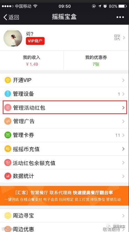The height and width of the screenshot is (232, 129).
Task: Tap the red 数据统计 chart icon
Action: pyautogui.click(x=8, y=176)
